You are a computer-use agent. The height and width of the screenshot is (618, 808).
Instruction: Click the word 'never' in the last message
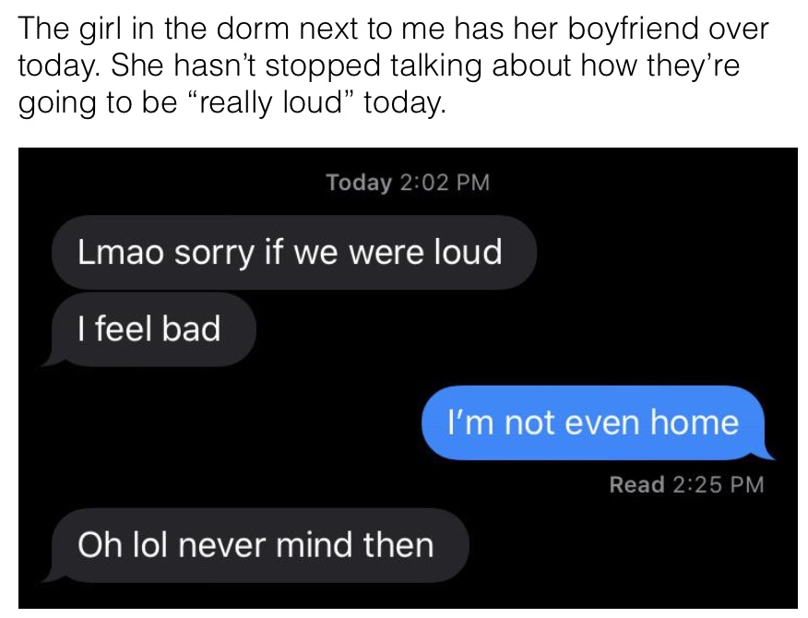point(222,545)
